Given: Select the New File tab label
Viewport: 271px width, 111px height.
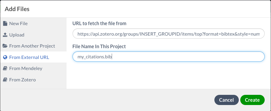Looking at the screenshot, I should coord(18,23).
